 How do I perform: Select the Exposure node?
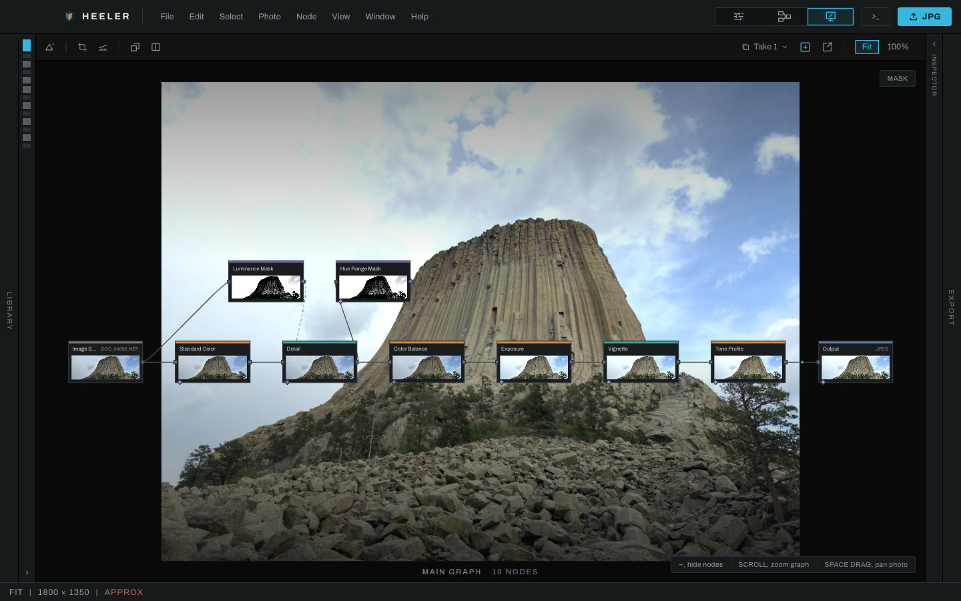[534, 362]
